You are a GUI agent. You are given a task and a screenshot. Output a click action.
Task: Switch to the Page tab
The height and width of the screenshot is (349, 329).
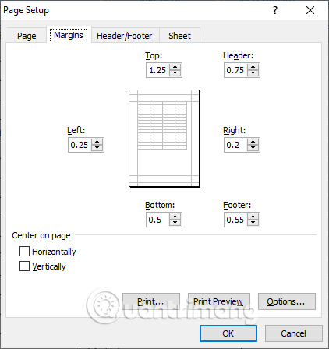pos(27,36)
